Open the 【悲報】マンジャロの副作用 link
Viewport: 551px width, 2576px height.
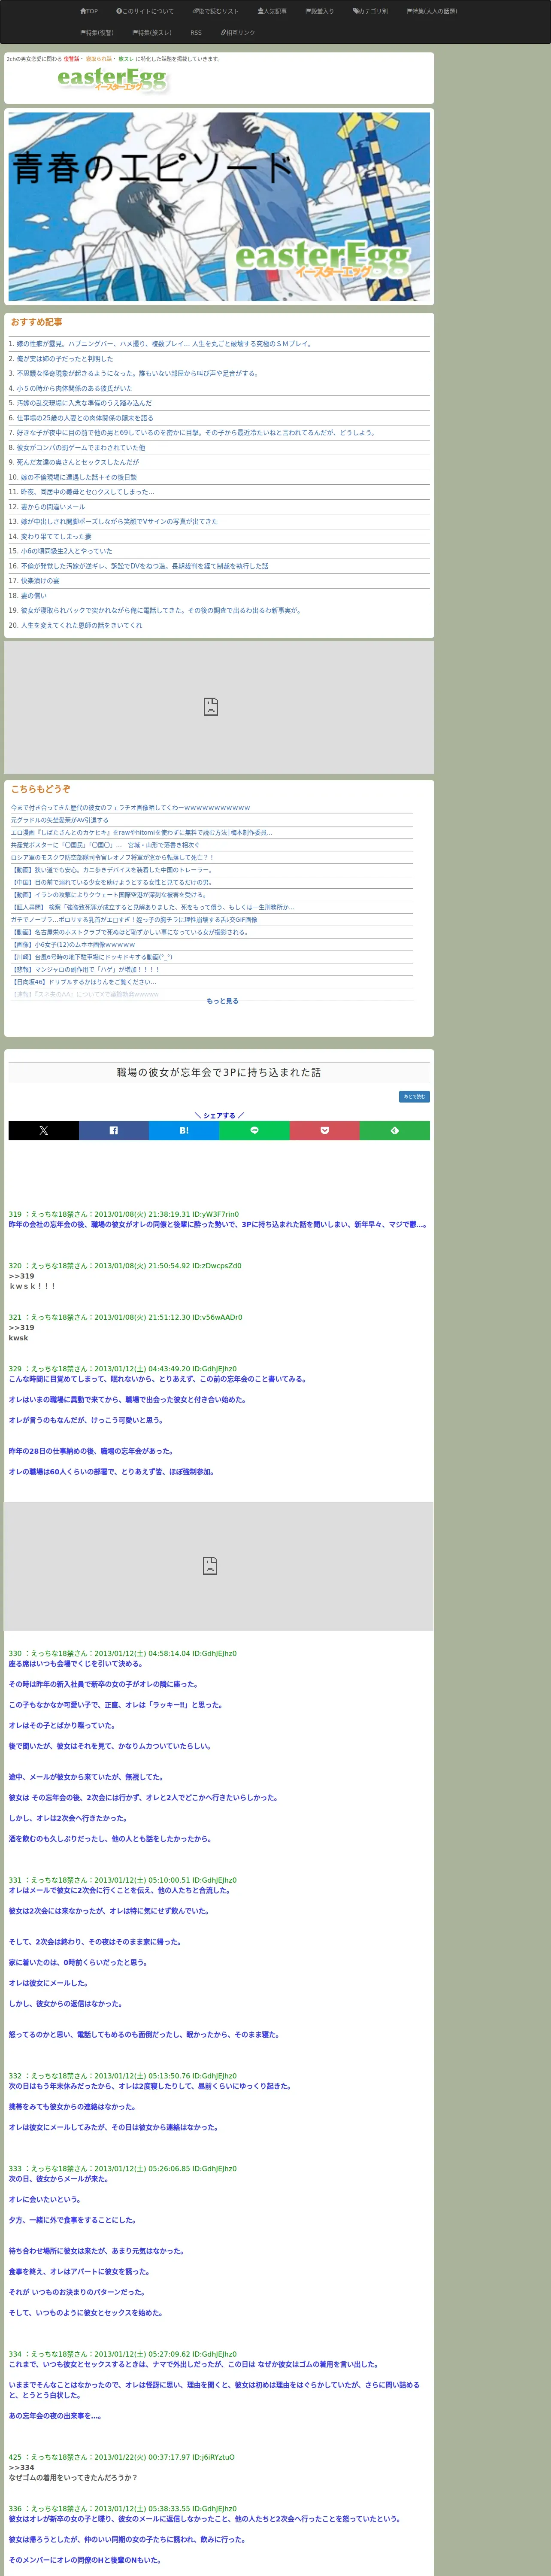point(86,970)
